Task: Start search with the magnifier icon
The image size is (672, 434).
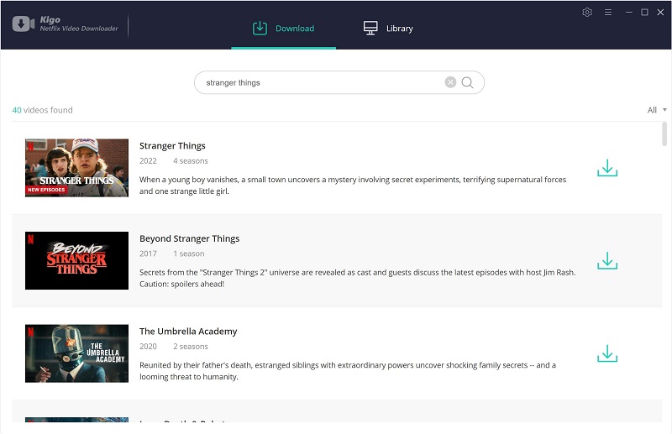Action: (467, 82)
